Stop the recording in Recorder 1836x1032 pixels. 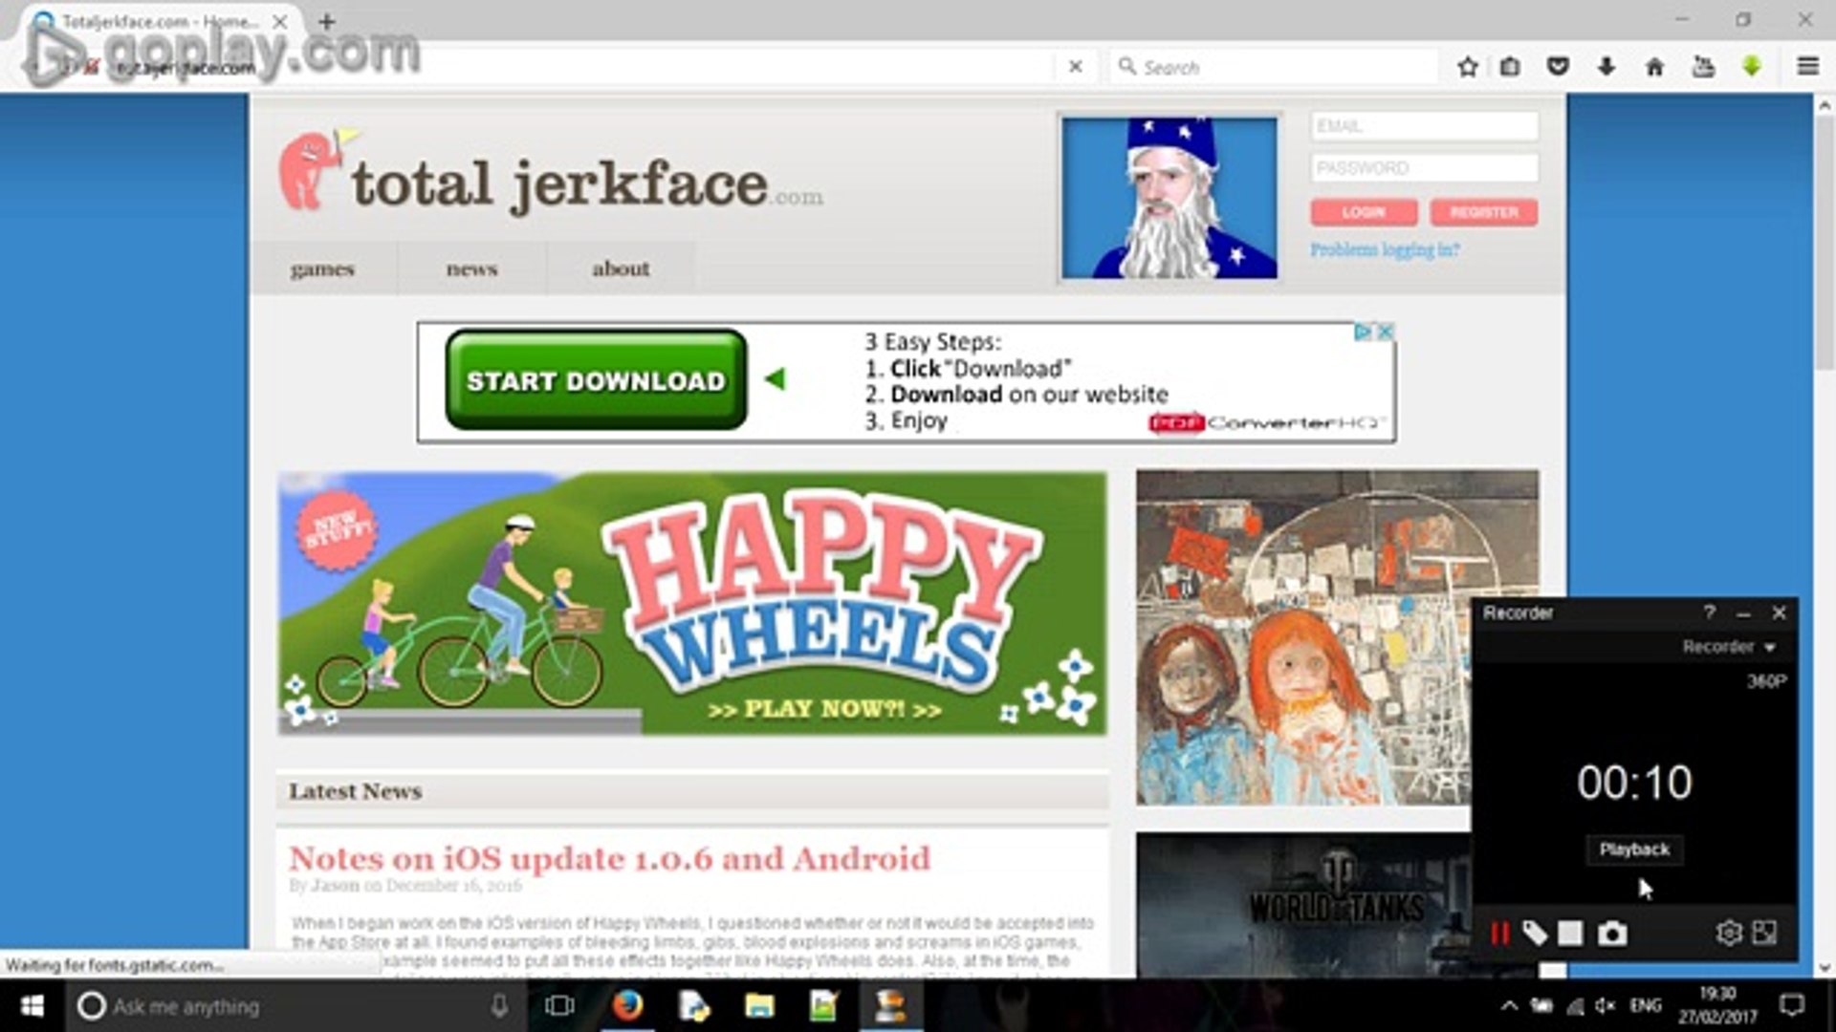pyautogui.click(x=1570, y=933)
